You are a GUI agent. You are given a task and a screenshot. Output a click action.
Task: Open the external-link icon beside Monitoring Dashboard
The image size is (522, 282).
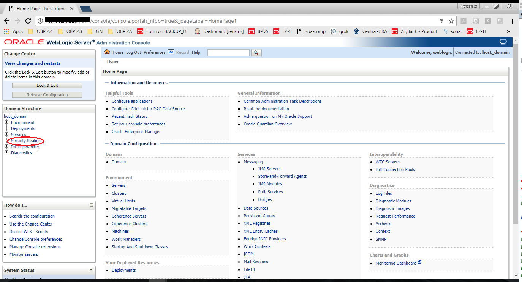coord(420,263)
